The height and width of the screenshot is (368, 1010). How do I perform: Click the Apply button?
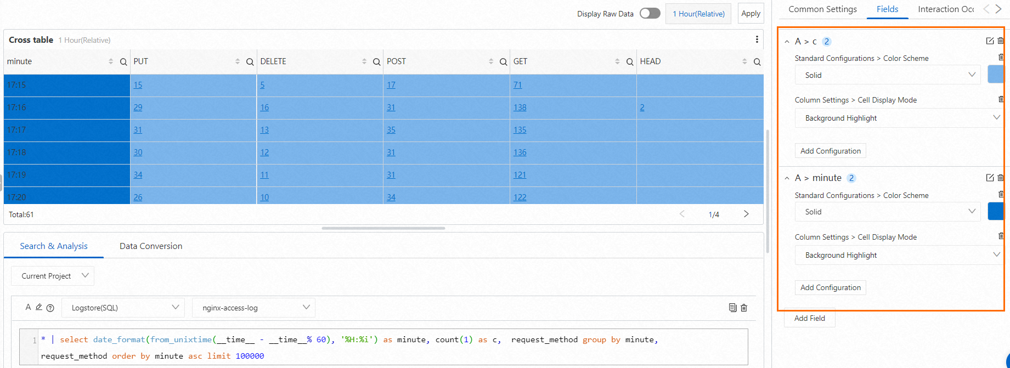[751, 13]
